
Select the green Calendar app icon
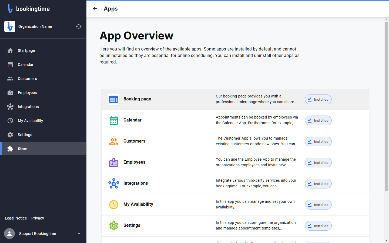click(114, 120)
